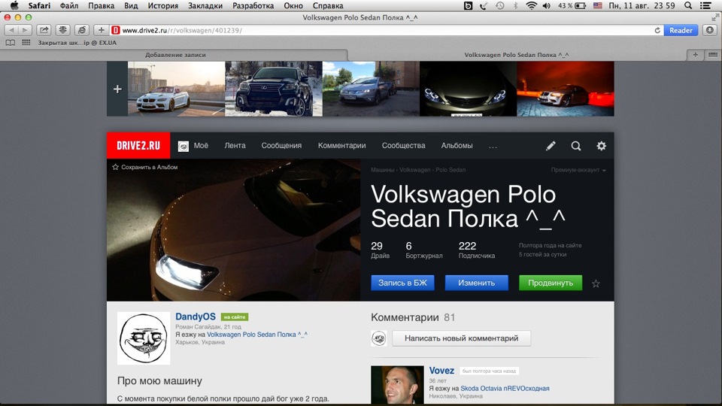Expand the more (…) navigation menu
Image resolution: width=722 pixels, height=406 pixels.
[x=493, y=147]
